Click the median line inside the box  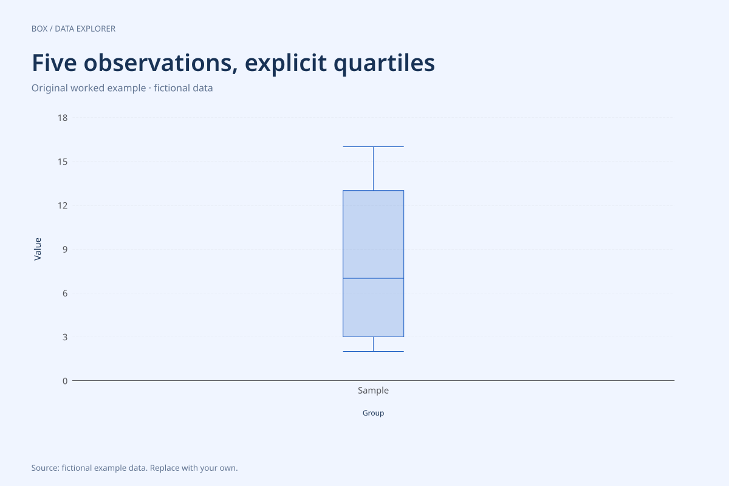pyautogui.click(x=373, y=278)
